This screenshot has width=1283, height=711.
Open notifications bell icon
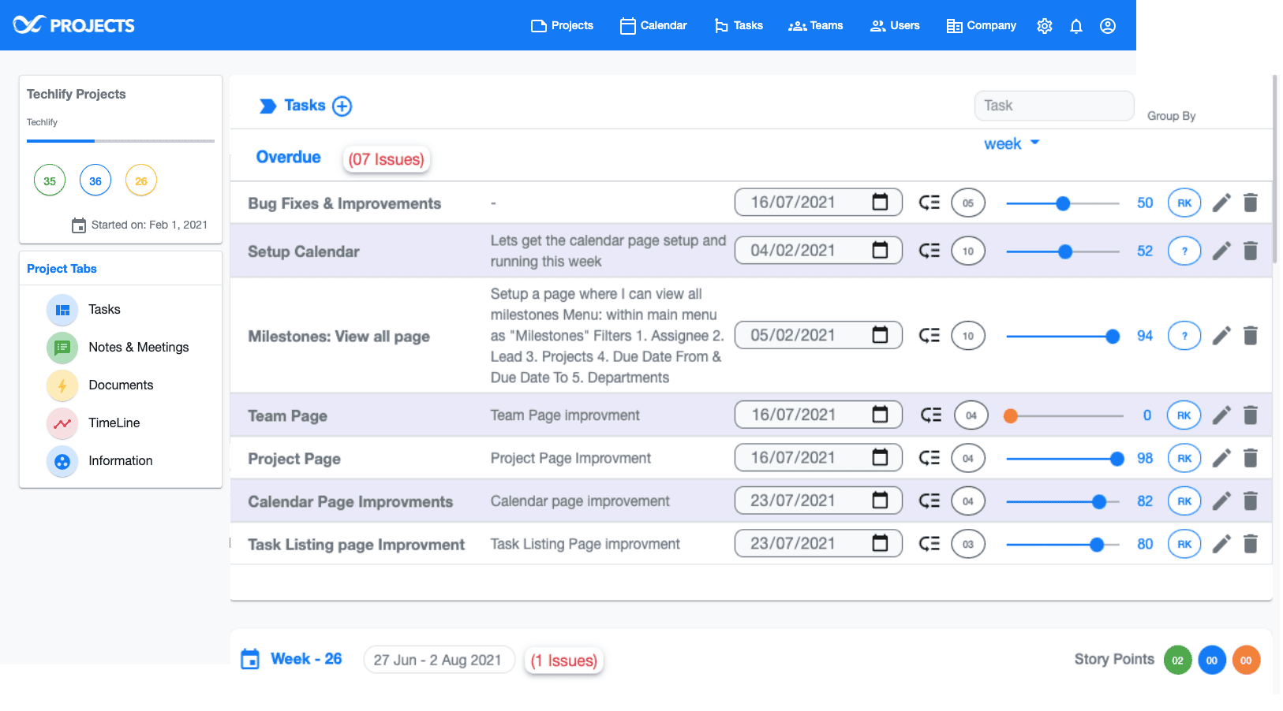point(1076,26)
